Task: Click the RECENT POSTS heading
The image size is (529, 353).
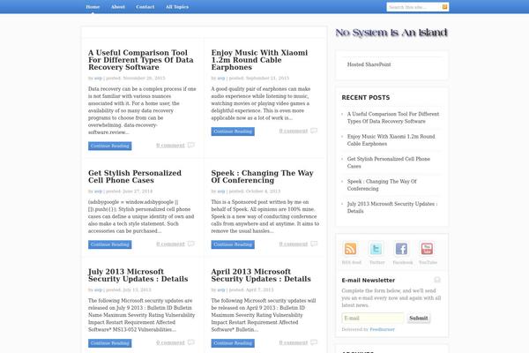Action: (x=366, y=98)
